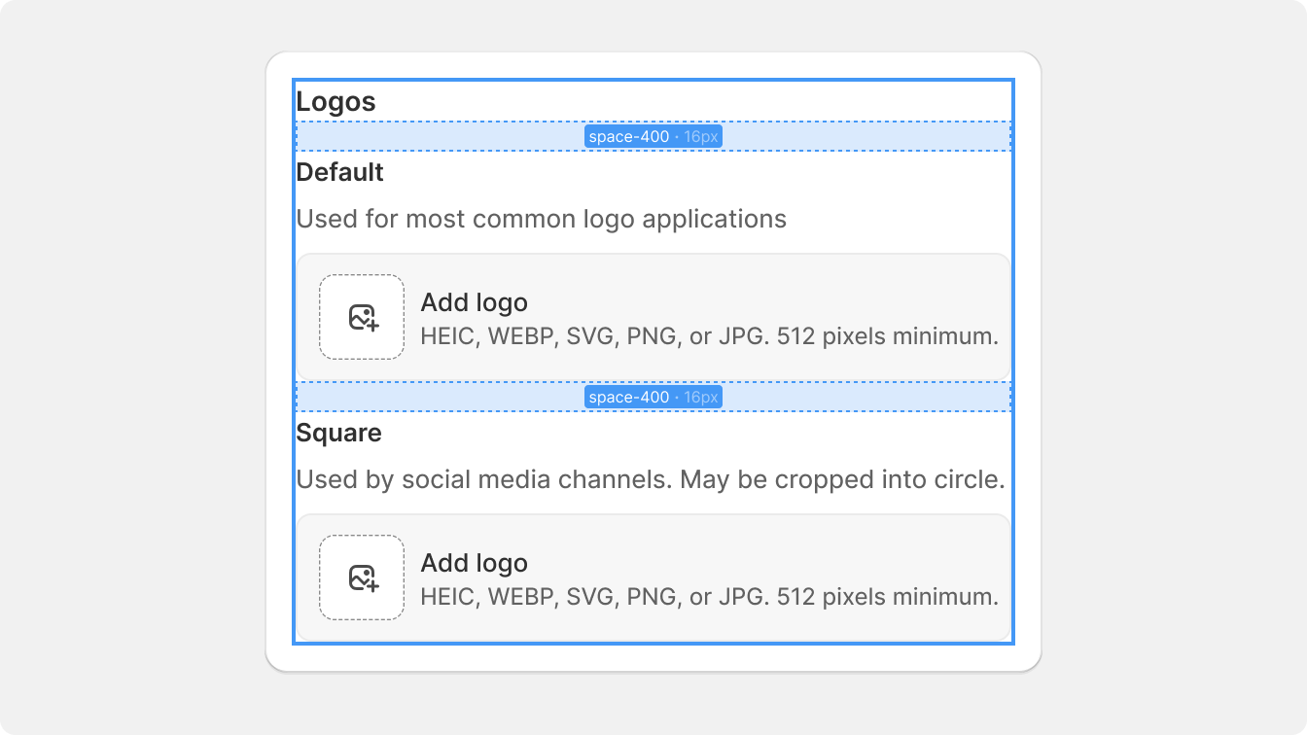
Task: Select the "Add logo" label in Default section
Action: 474,302
